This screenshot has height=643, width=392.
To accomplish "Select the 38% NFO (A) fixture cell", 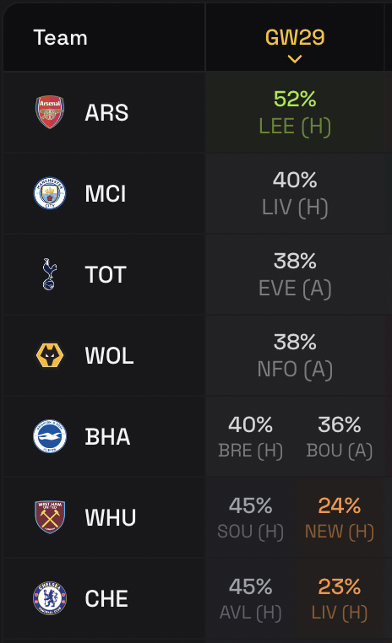I will point(295,355).
